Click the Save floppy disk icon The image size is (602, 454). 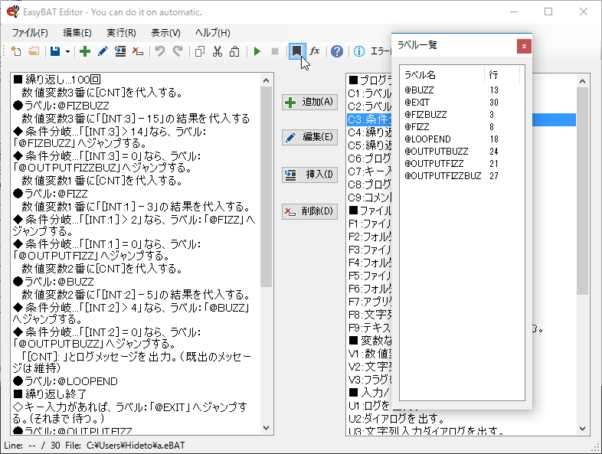coord(55,51)
